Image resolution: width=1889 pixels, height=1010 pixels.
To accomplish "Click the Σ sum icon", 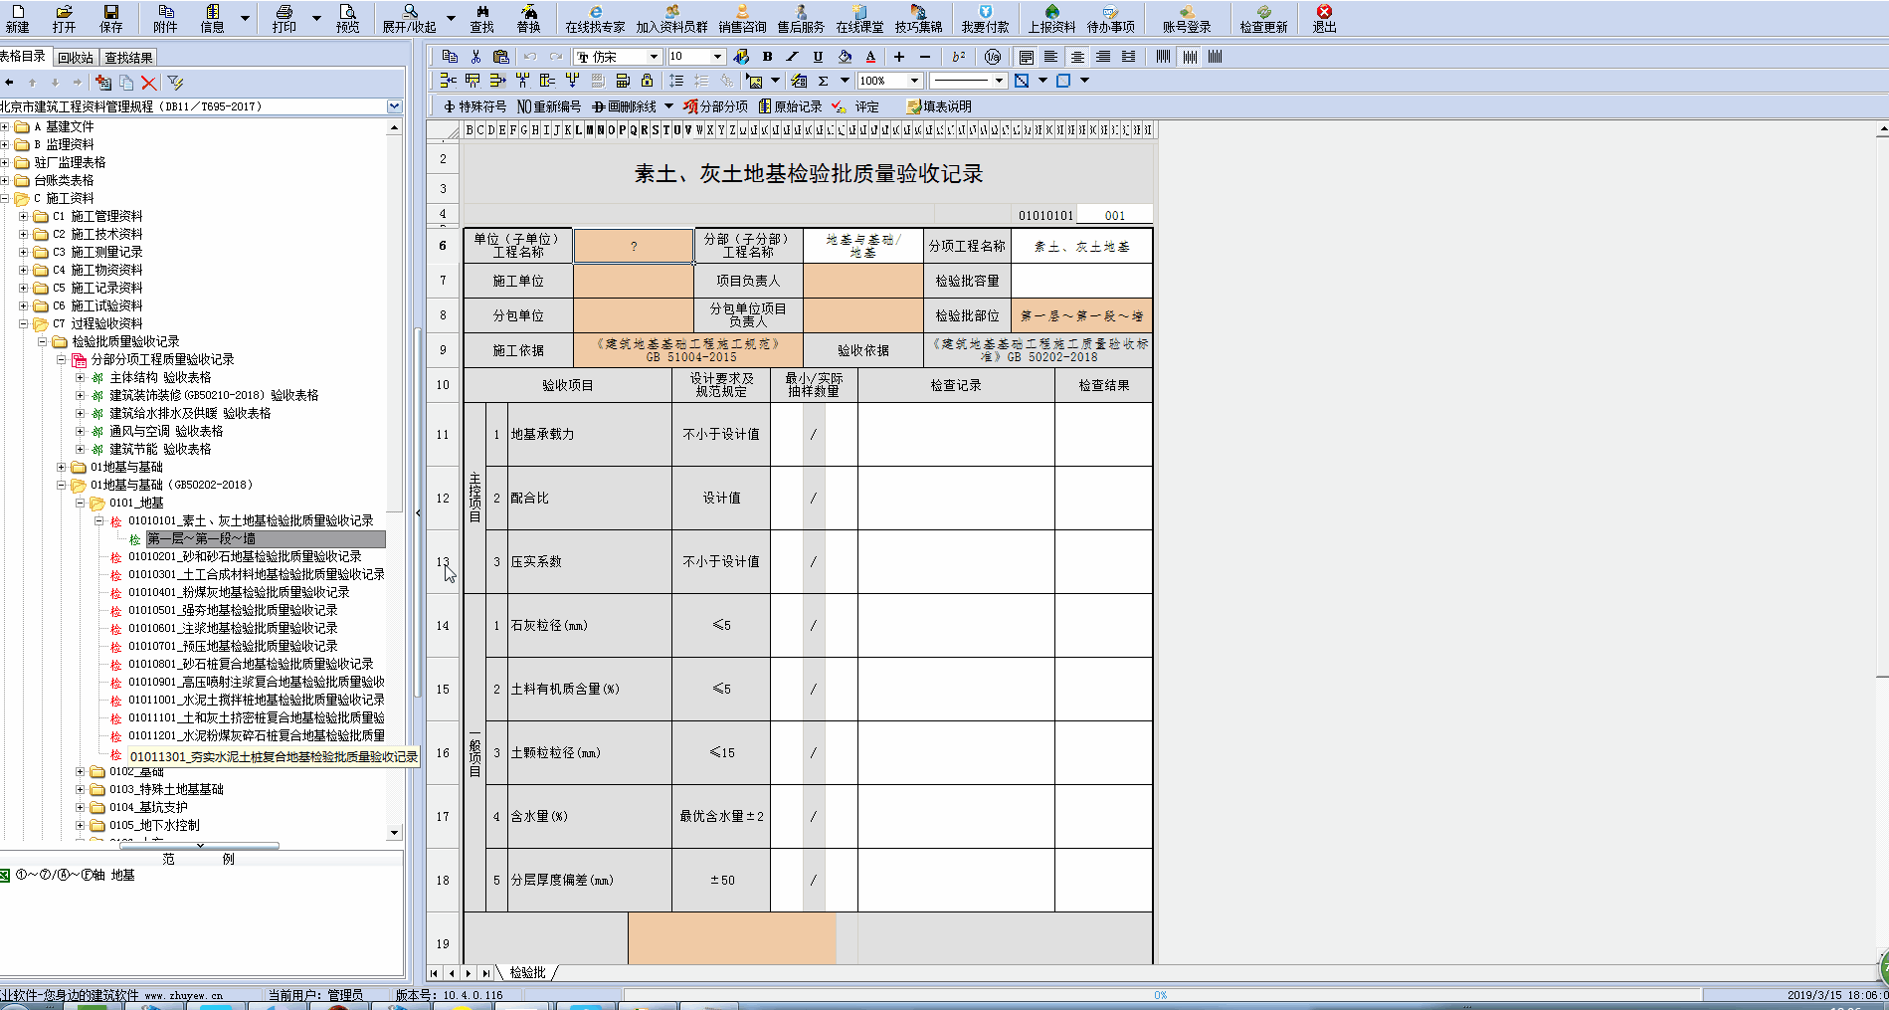I will [823, 81].
